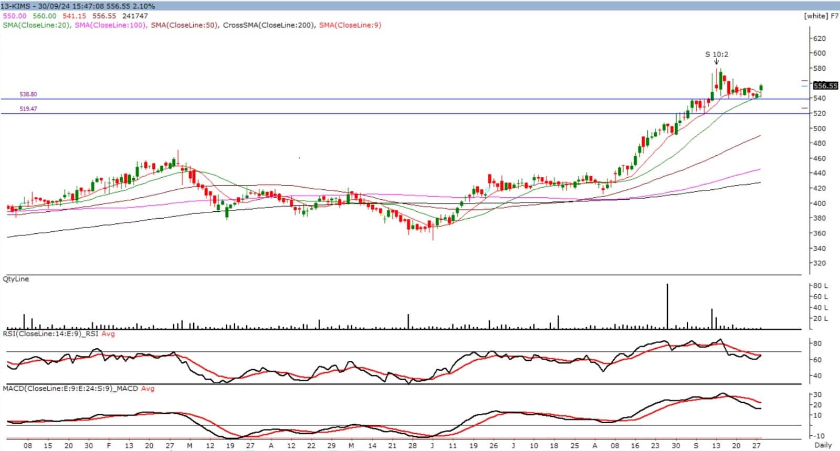Select the CrossSMA(CloseLine:200) legend entry
Viewport: 840px width, 451px height.
pyautogui.click(x=269, y=25)
